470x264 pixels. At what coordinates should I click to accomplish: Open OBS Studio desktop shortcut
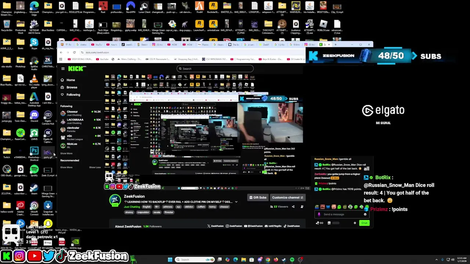[7, 171]
